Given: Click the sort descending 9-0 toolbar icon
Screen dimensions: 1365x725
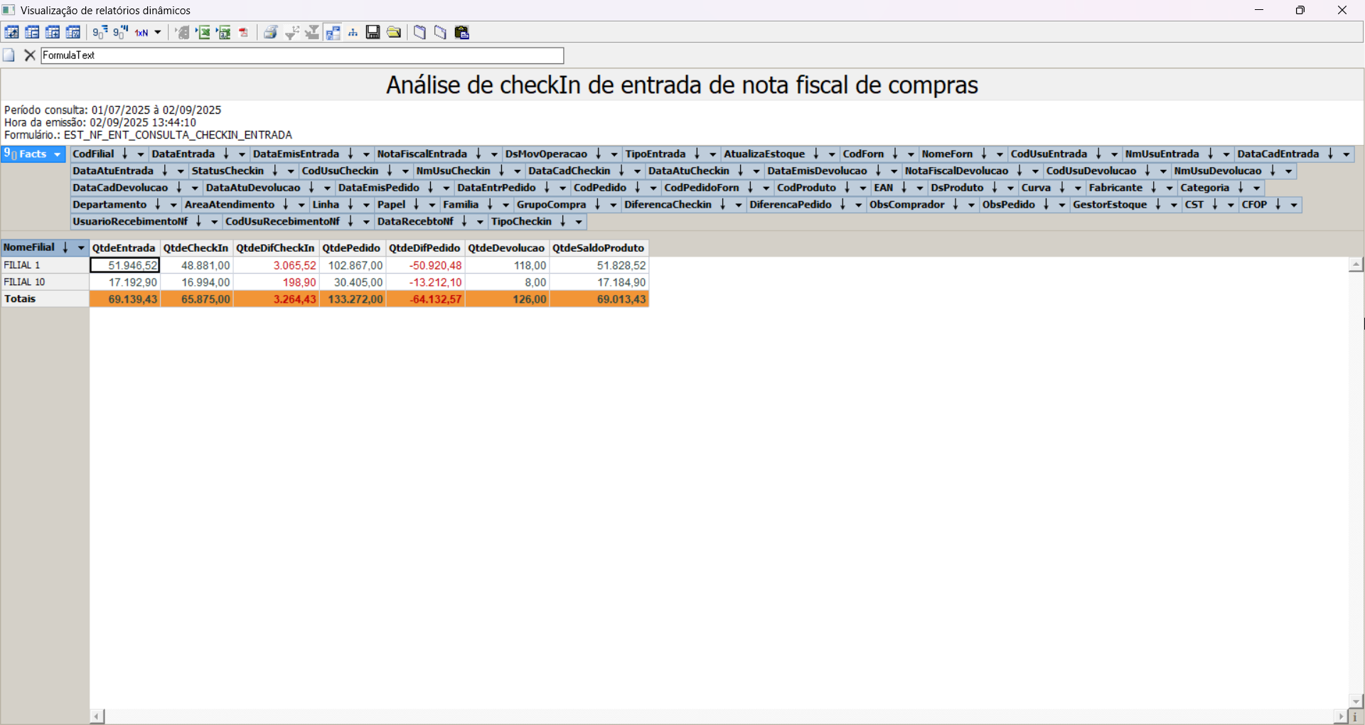Looking at the screenshot, I should pyautogui.click(x=121, y=32).
